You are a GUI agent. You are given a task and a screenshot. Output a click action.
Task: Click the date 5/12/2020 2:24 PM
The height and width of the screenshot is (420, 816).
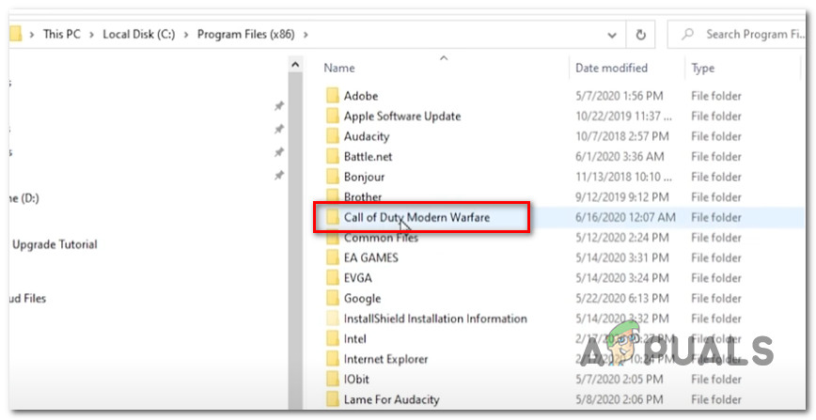point(622,238)
